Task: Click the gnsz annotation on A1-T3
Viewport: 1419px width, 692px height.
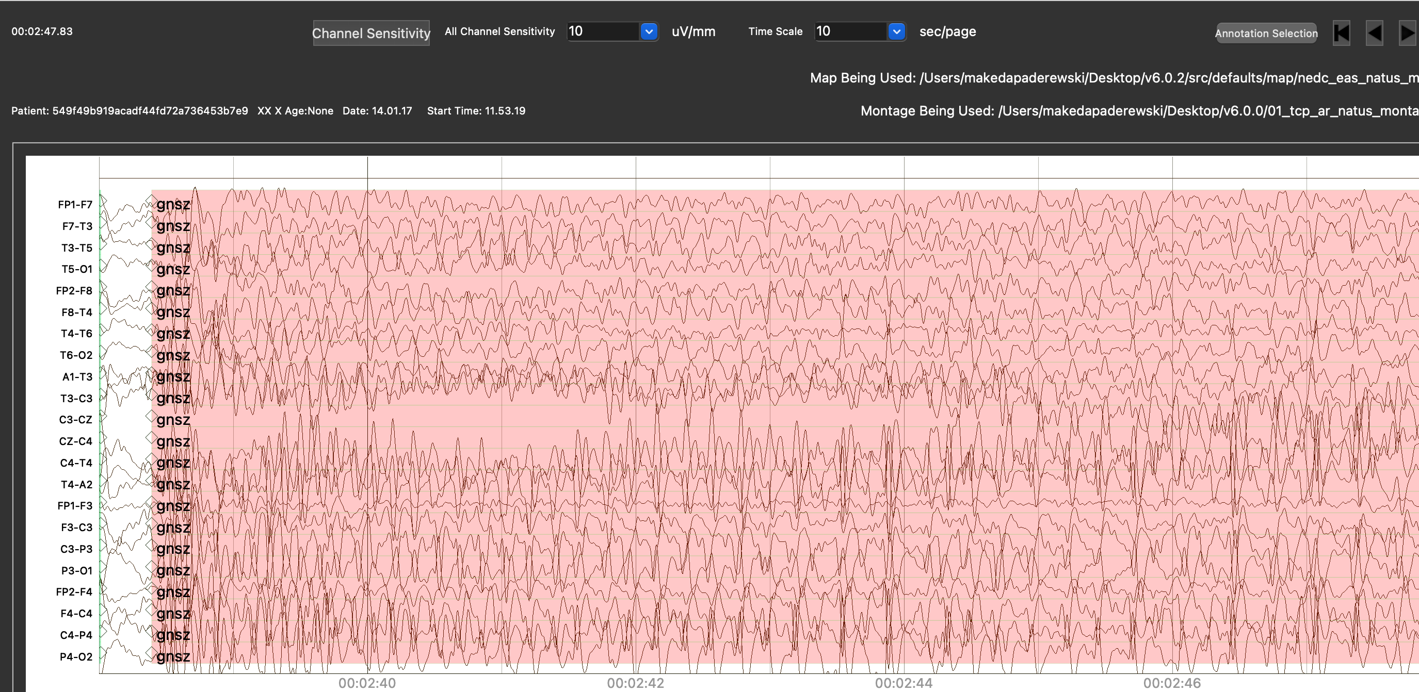Action: pos(173,376)
